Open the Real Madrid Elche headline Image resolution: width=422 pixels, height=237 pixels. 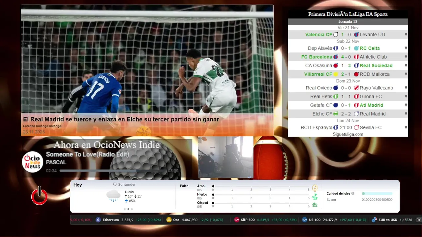(121, 119)
